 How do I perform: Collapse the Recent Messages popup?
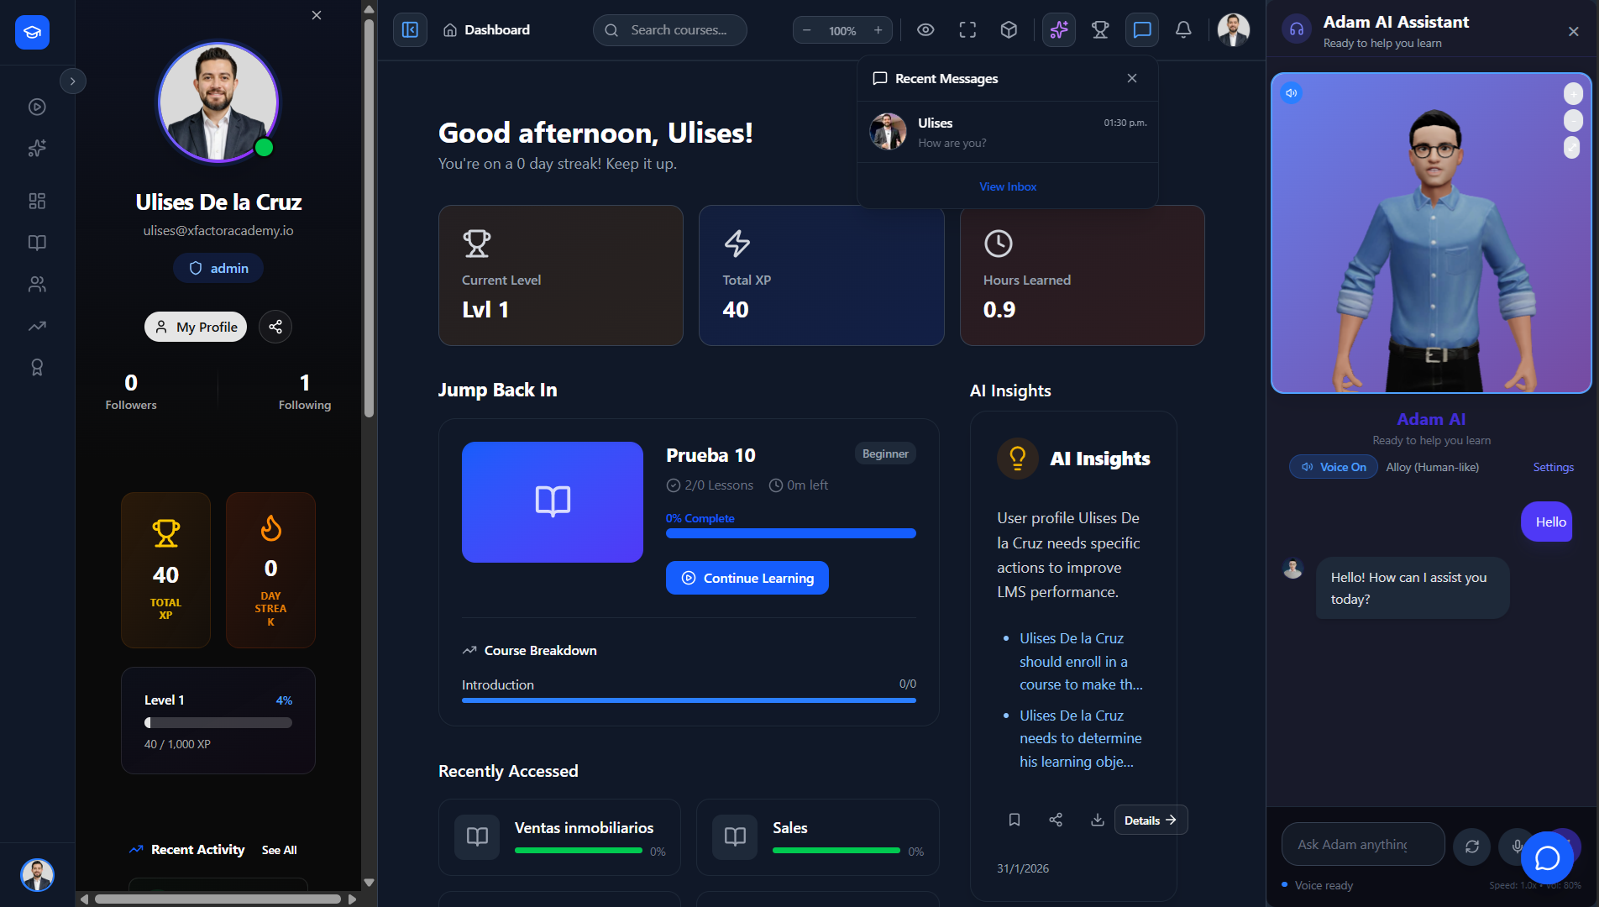1132,78
